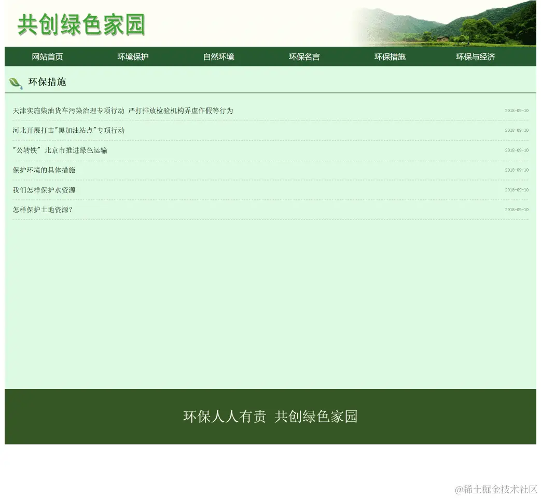Click the footer slogan 环保人人有责 共创绿色家园
This screenshot has width=541, height=498.
click(270, 417)
